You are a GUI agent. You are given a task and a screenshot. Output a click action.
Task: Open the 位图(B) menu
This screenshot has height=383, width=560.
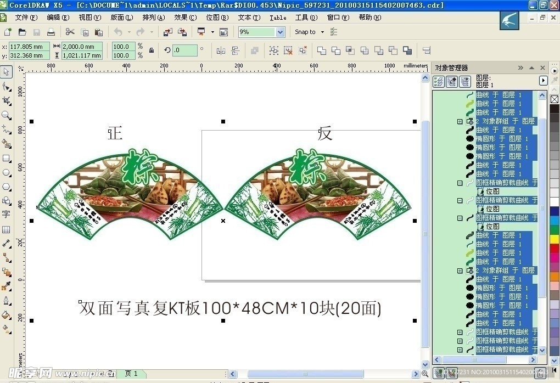pos(217,18)
